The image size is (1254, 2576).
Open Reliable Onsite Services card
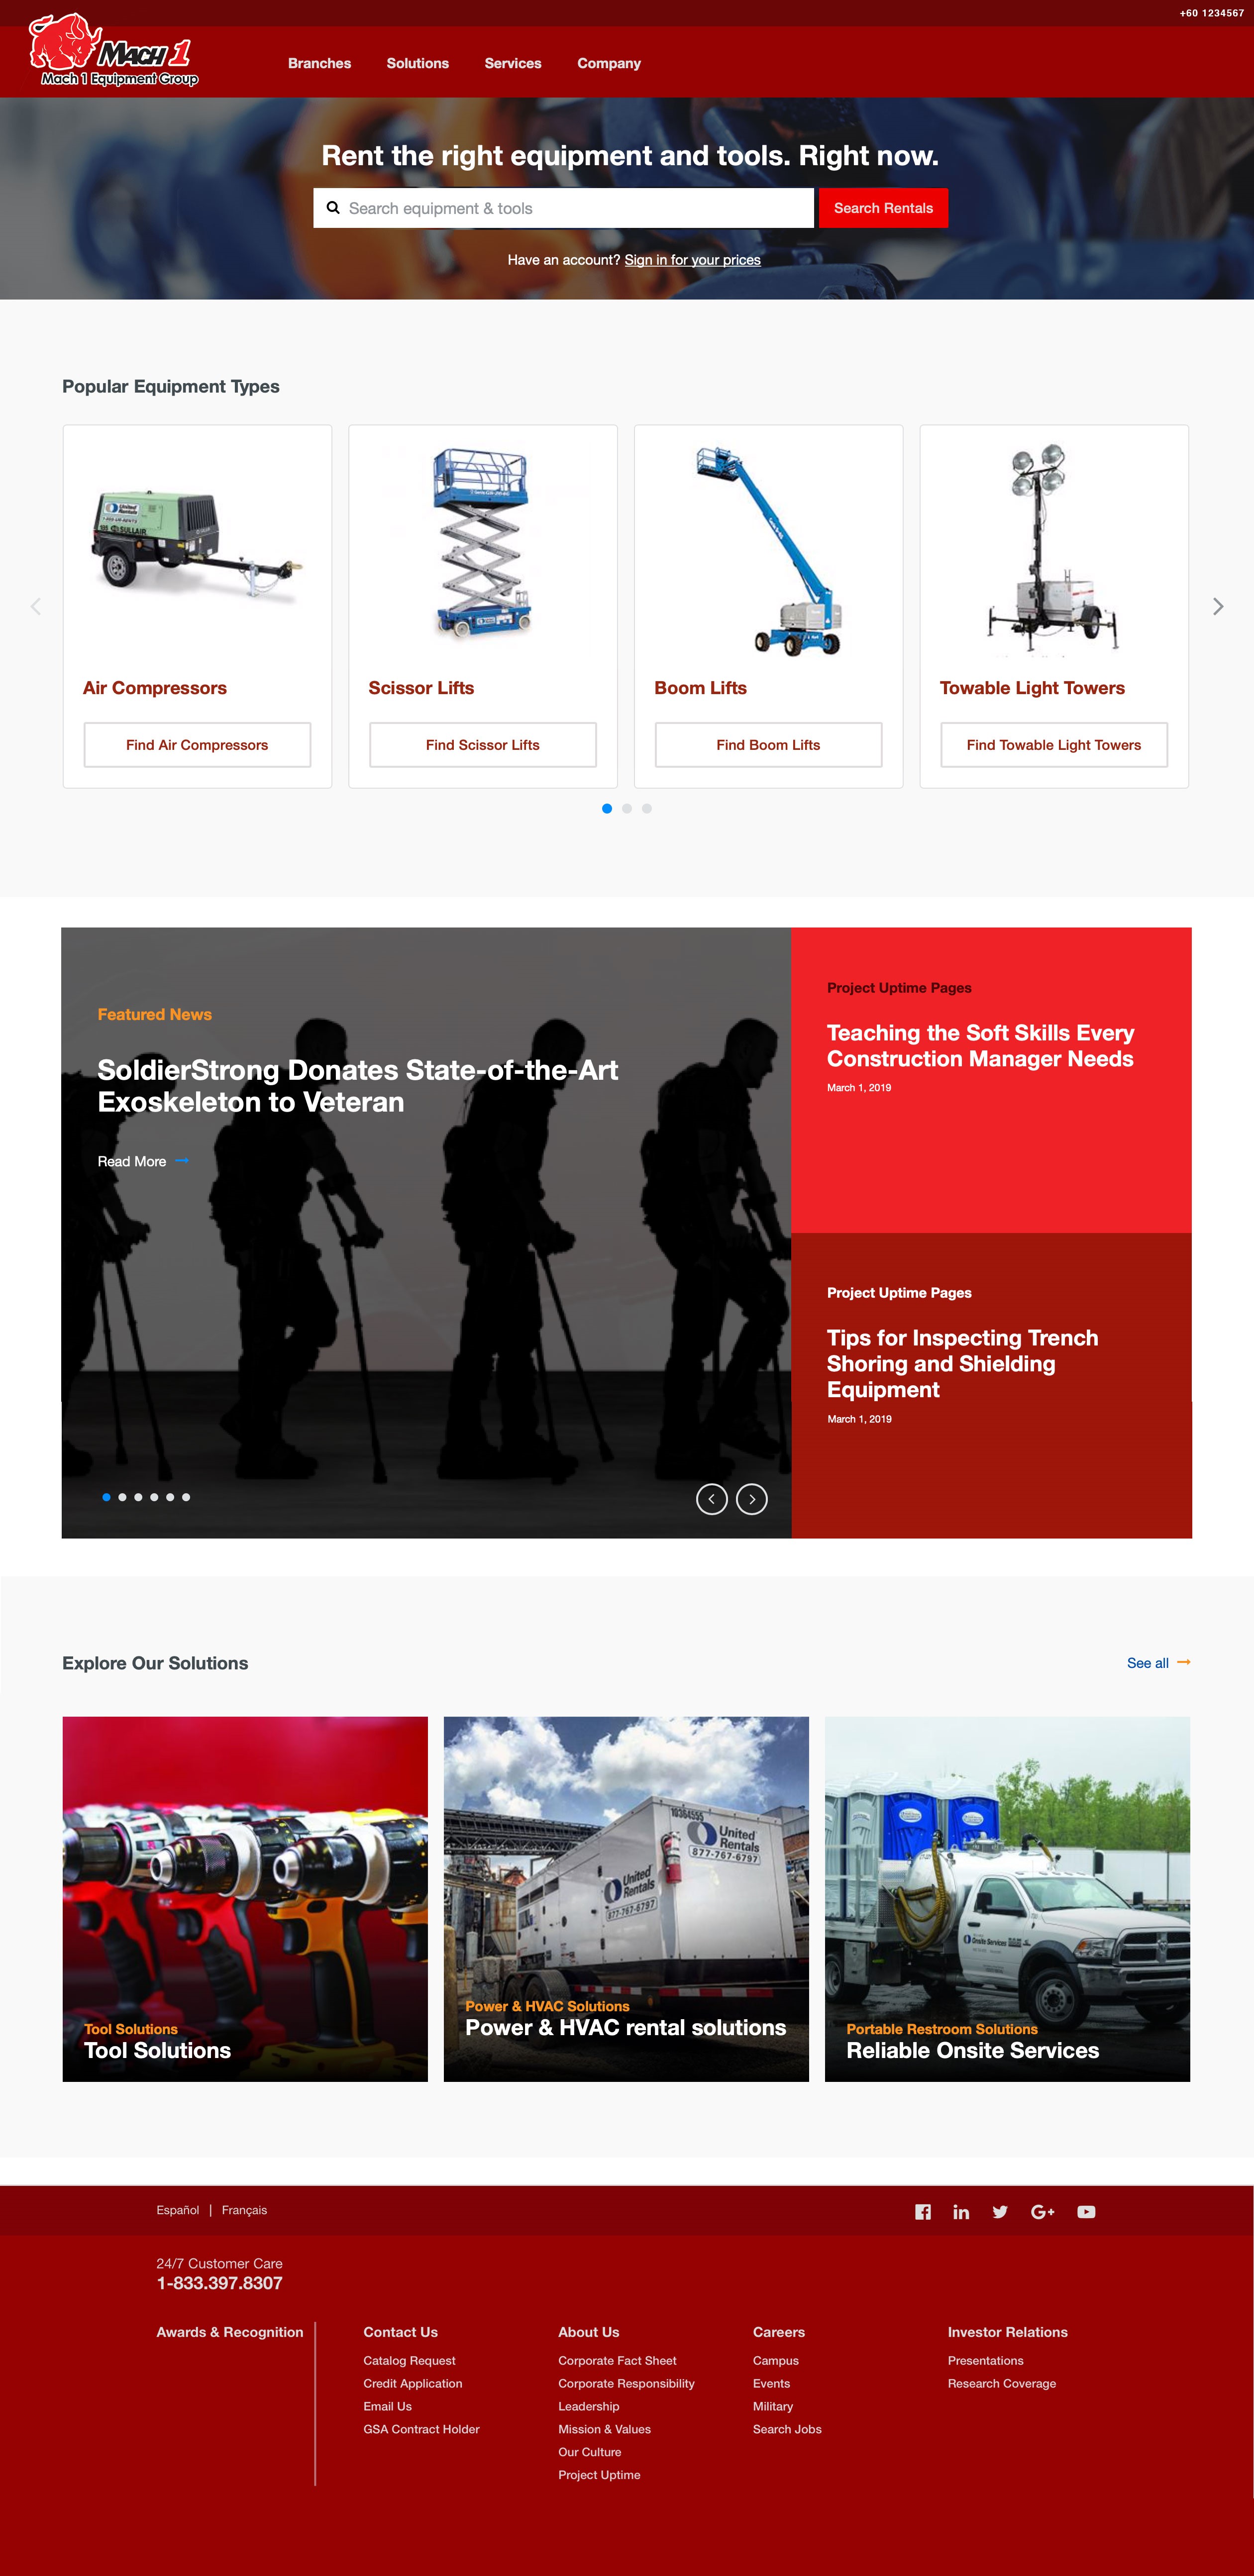(1007, 1899)
